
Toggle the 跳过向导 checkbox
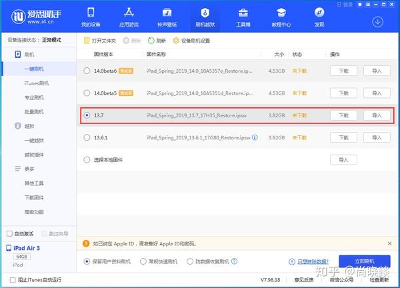(44, 233)
